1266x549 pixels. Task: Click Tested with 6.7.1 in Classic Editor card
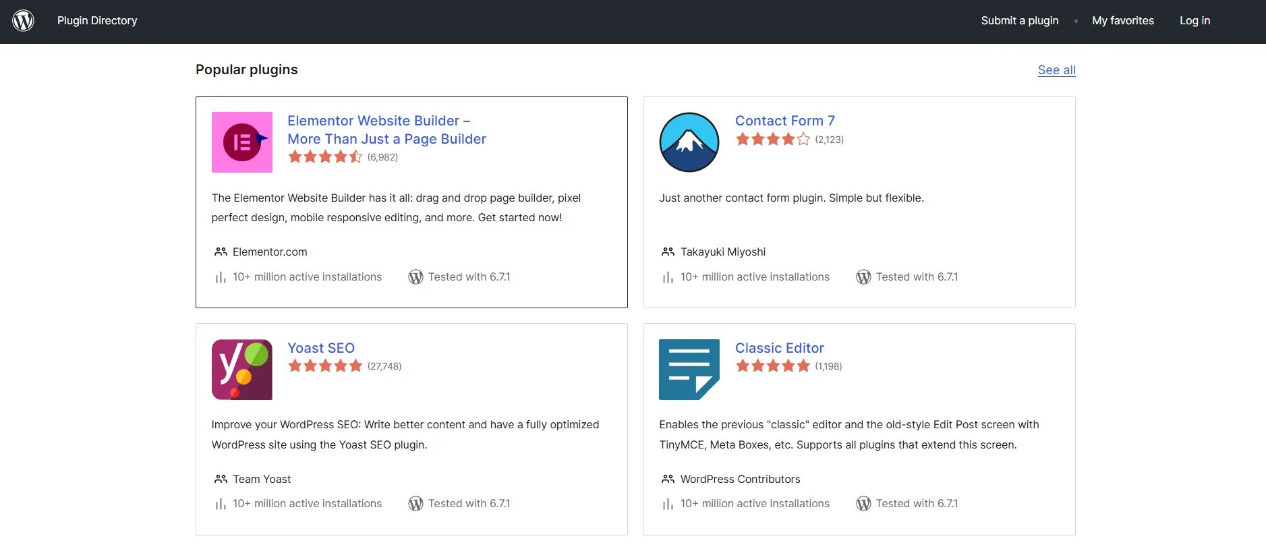tap(917, 504)
